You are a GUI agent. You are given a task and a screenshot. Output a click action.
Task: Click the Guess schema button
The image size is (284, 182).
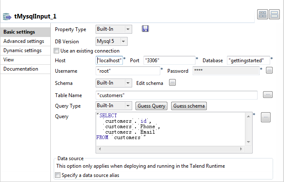tap(189, 106)
